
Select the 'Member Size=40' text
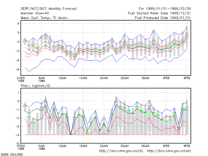click(x=35, y=13)
